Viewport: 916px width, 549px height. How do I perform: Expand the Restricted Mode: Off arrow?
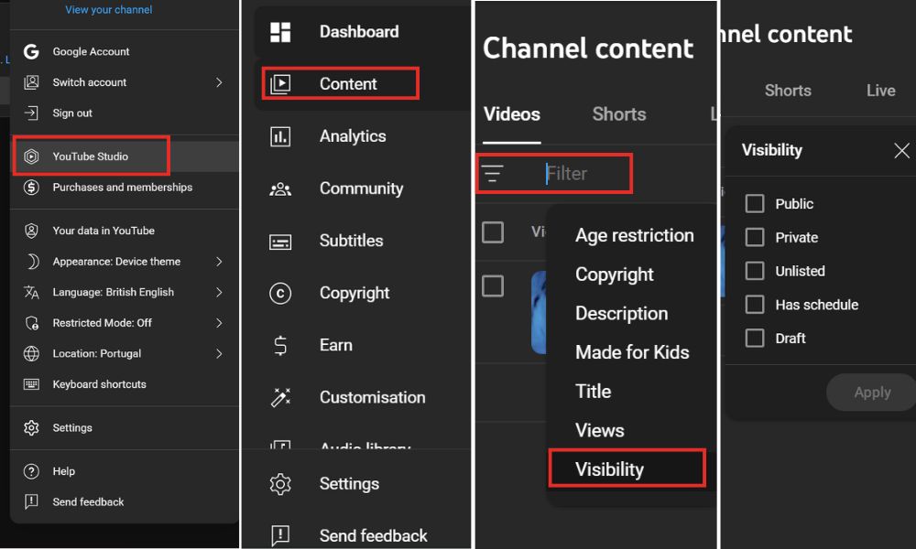point(219,323)
